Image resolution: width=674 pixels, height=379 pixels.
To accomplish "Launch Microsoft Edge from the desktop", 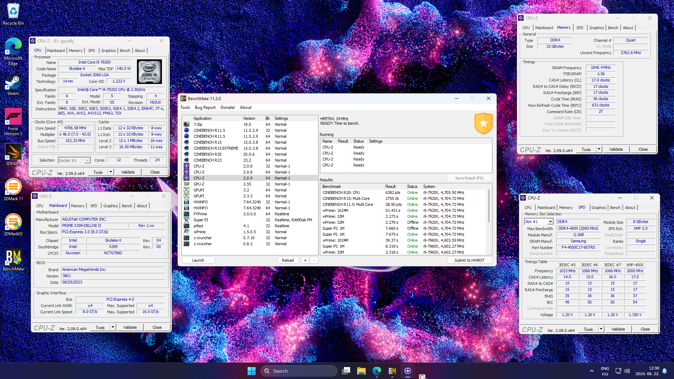I will (13, 52).
